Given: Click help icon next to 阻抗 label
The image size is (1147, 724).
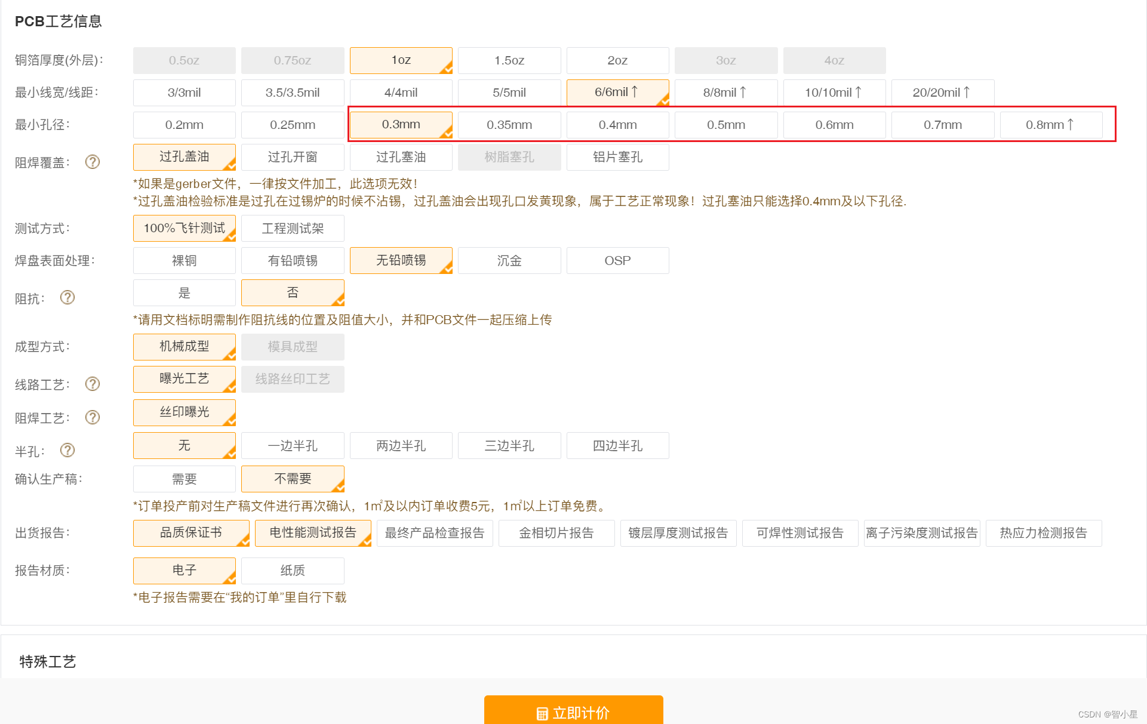Looking at the screenshot, I should [x=67, y=297].
